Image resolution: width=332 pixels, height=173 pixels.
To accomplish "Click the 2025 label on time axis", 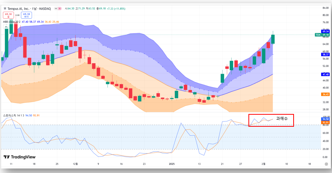I will 172,164.
